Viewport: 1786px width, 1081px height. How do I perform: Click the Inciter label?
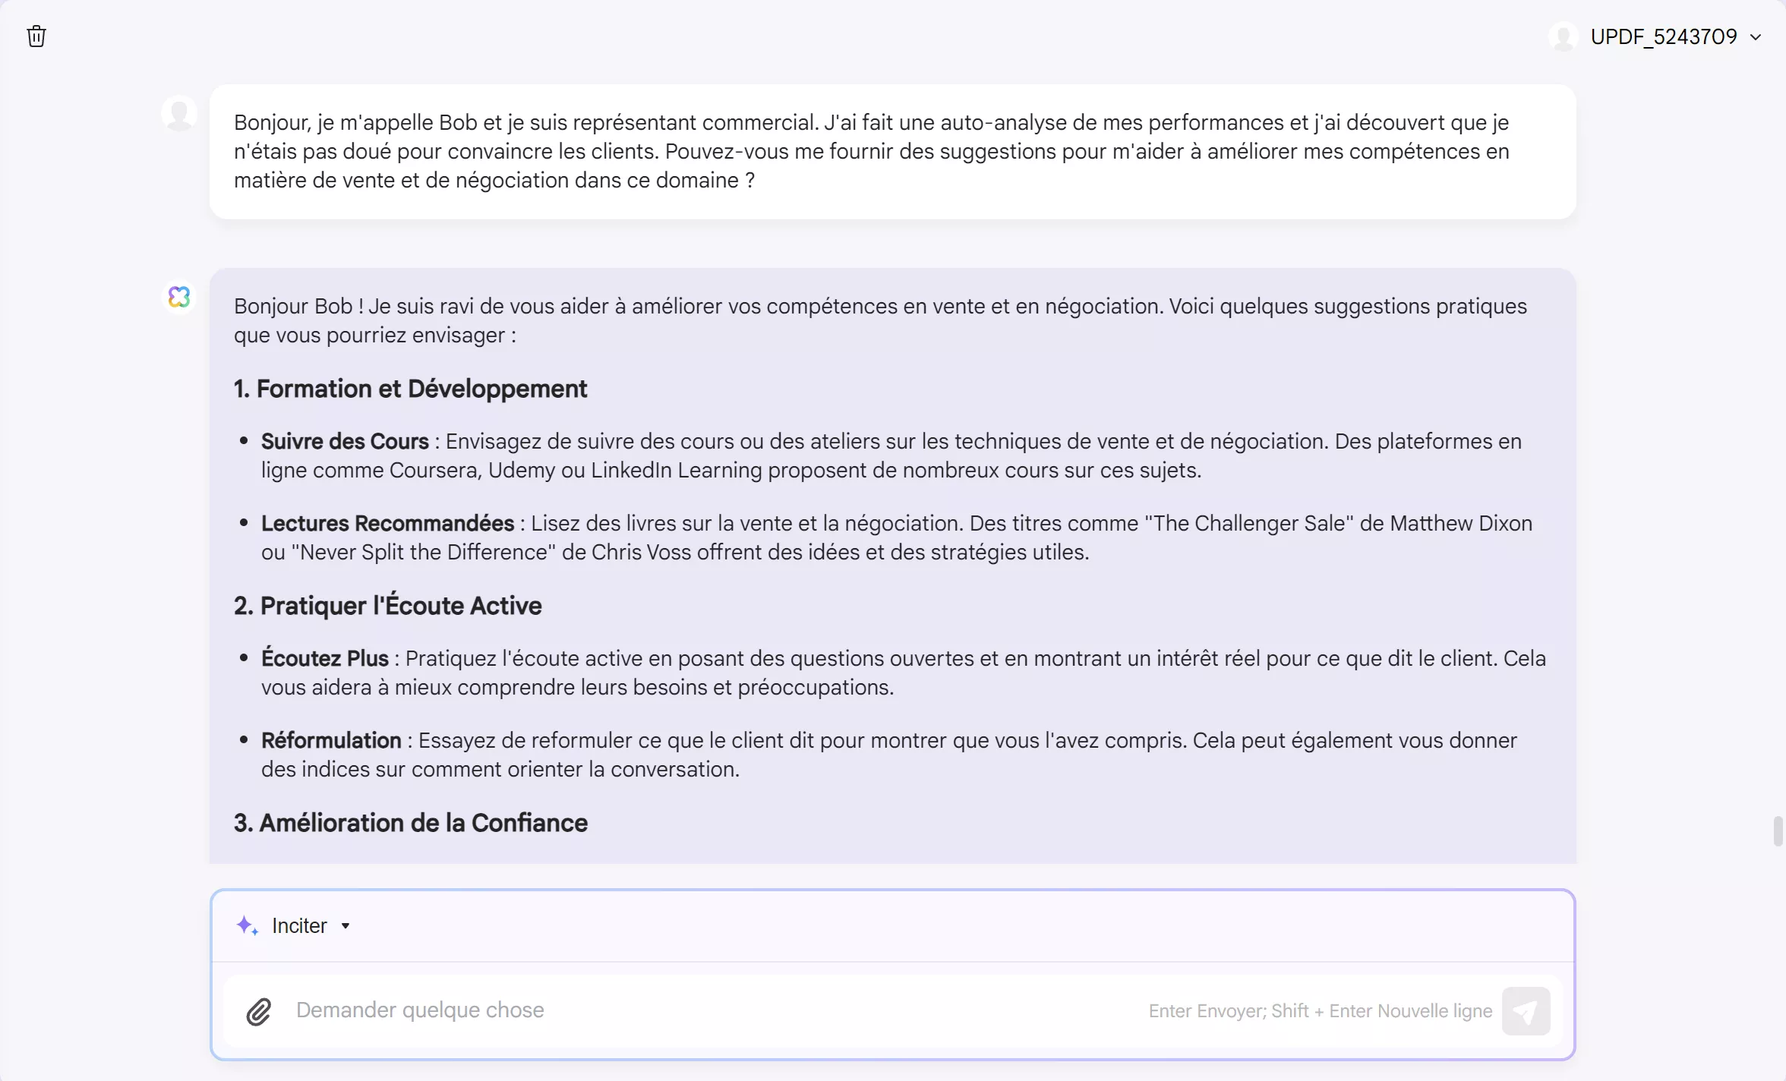301,925
